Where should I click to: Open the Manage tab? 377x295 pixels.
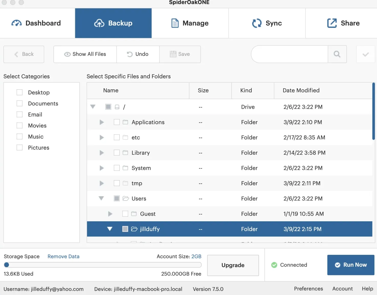[x=190, y=23]
